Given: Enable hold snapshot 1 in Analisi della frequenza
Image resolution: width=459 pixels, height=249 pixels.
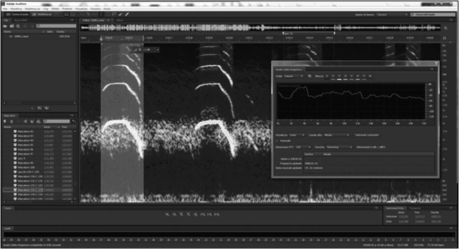Looking at the screenshot, I should pyautogui.click(x=326, y=76).
